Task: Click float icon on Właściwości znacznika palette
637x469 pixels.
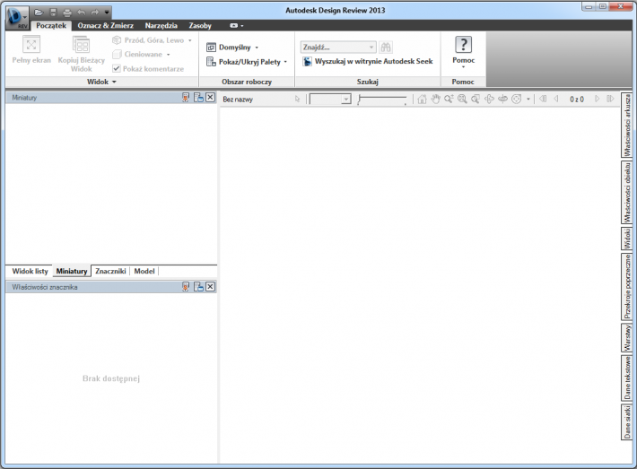Action: [198, 287]
